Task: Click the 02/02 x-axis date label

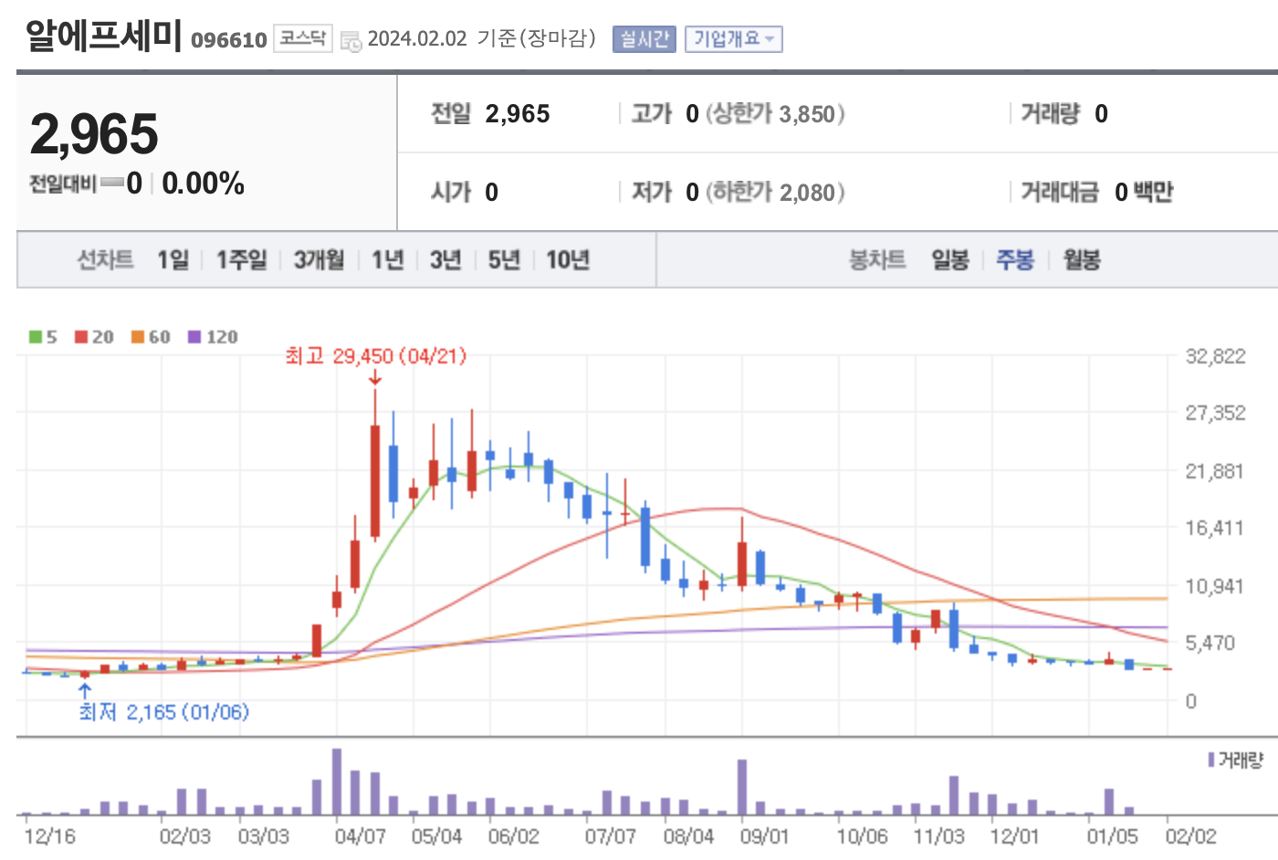Action: (1191, 836)
